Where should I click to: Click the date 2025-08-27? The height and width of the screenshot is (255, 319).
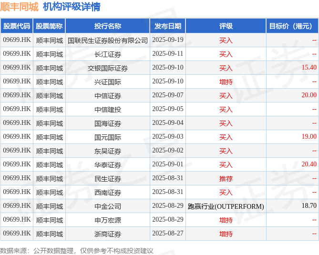[168, 233]
